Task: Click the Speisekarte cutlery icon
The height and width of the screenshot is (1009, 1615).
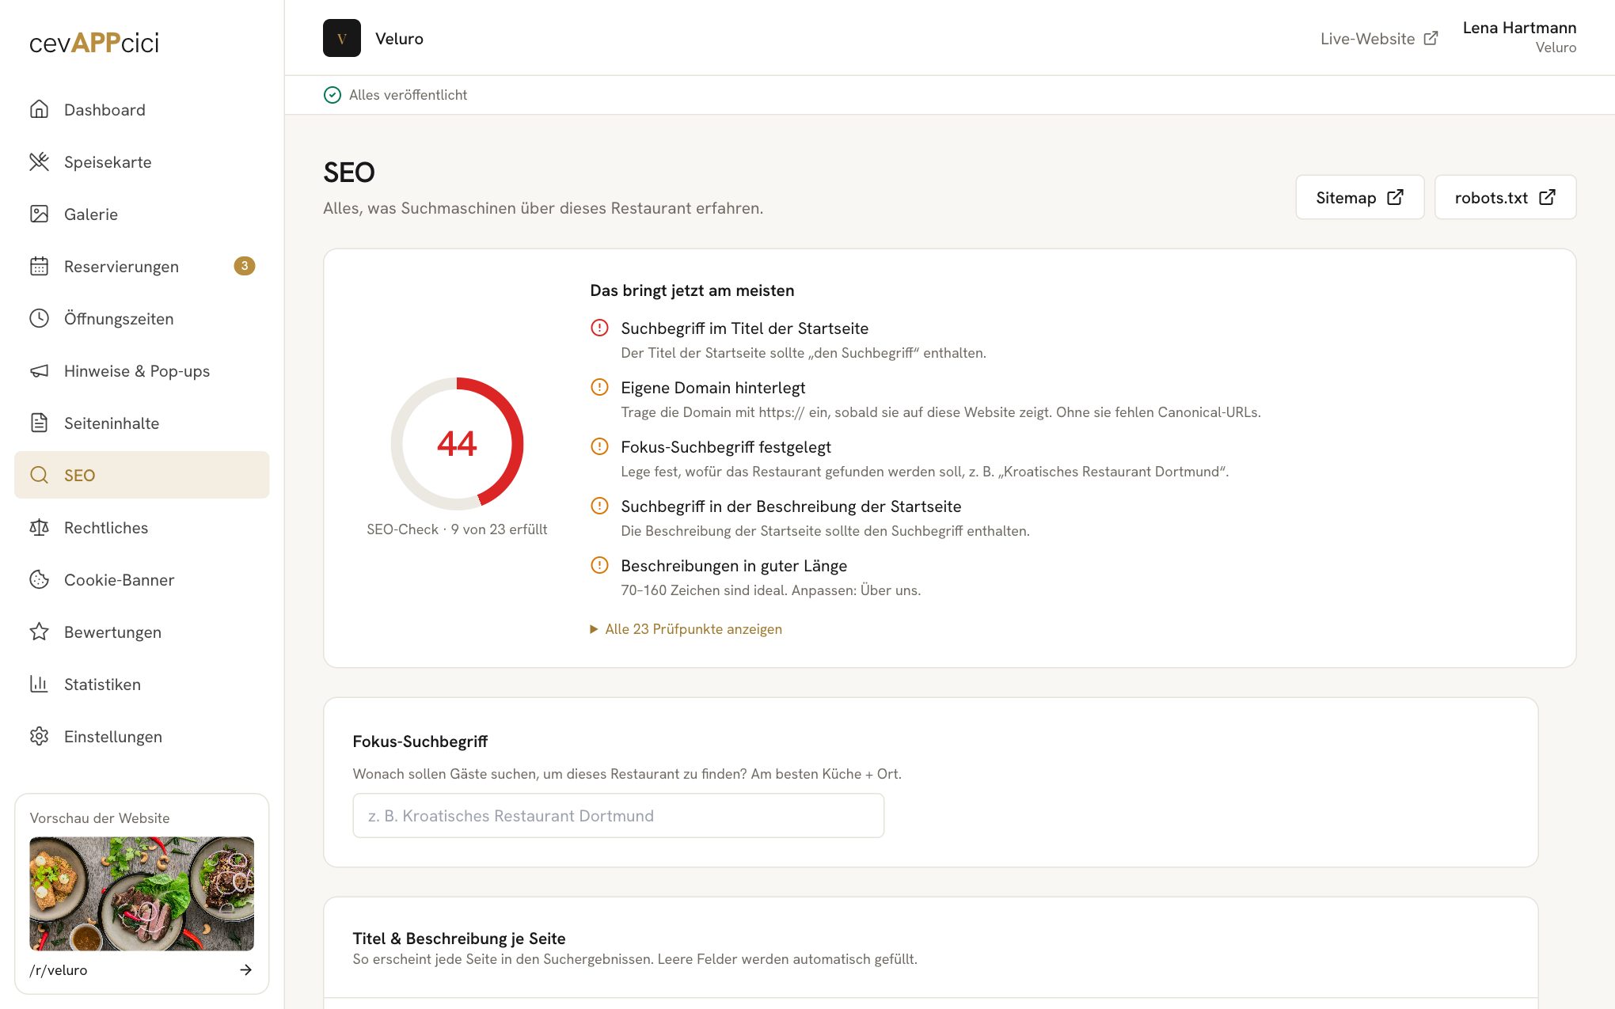Action: 39,161
